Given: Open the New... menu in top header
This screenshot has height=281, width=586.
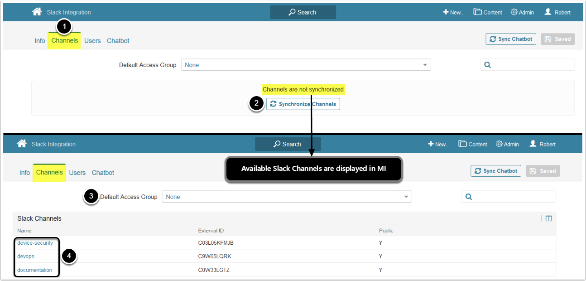Looking at the screenshot, I should (x=454, y=12).
